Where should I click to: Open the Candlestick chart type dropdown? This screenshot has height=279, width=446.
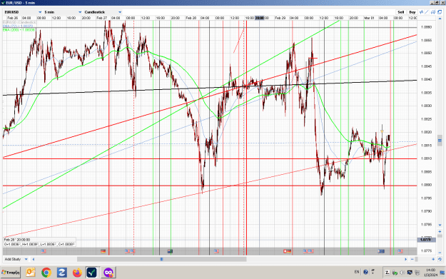click(x=103, y=12)
